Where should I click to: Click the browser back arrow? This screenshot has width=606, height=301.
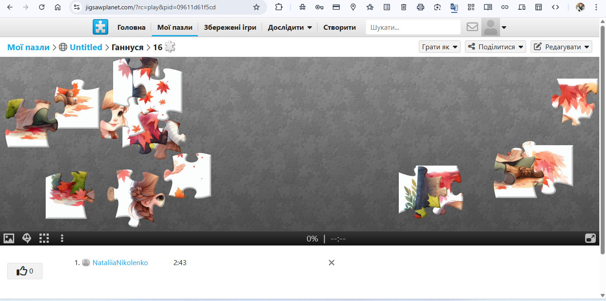10,7
